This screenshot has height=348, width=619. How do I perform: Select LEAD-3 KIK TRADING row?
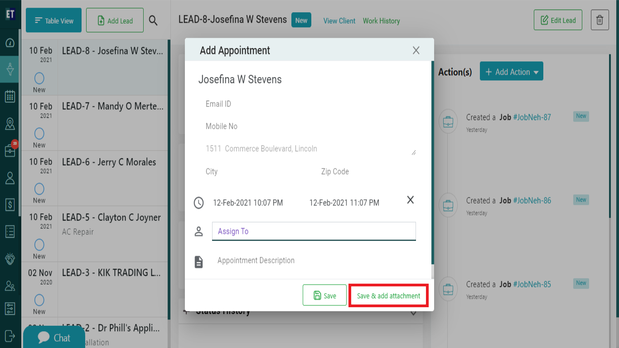pos(94,290)
